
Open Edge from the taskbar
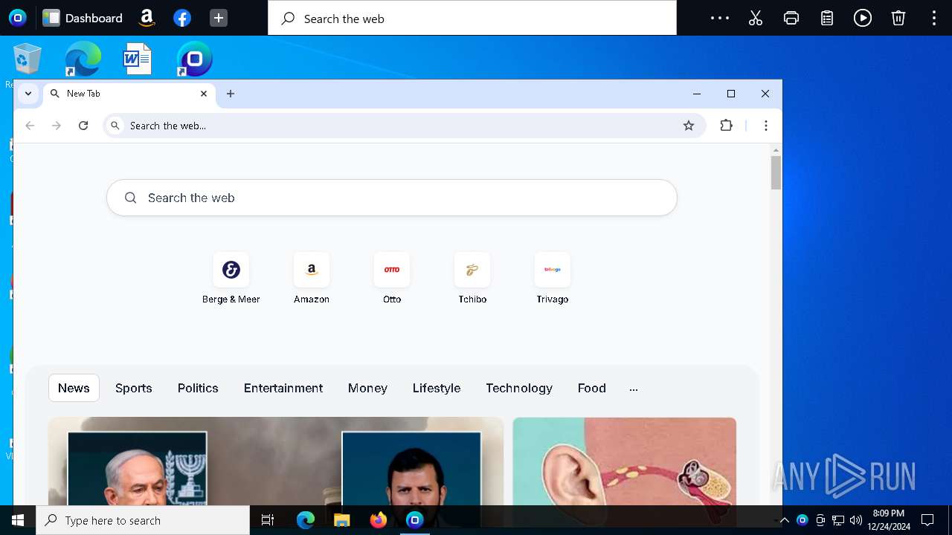tap(306, 520)
